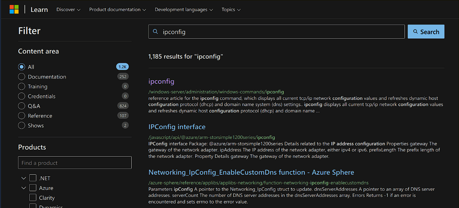Open the Product documentation menu

click(x=117, y=9)
